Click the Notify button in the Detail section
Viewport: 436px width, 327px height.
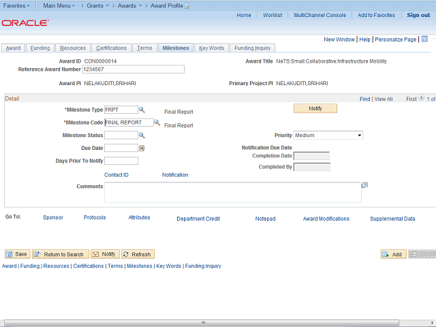click(315, 108)
